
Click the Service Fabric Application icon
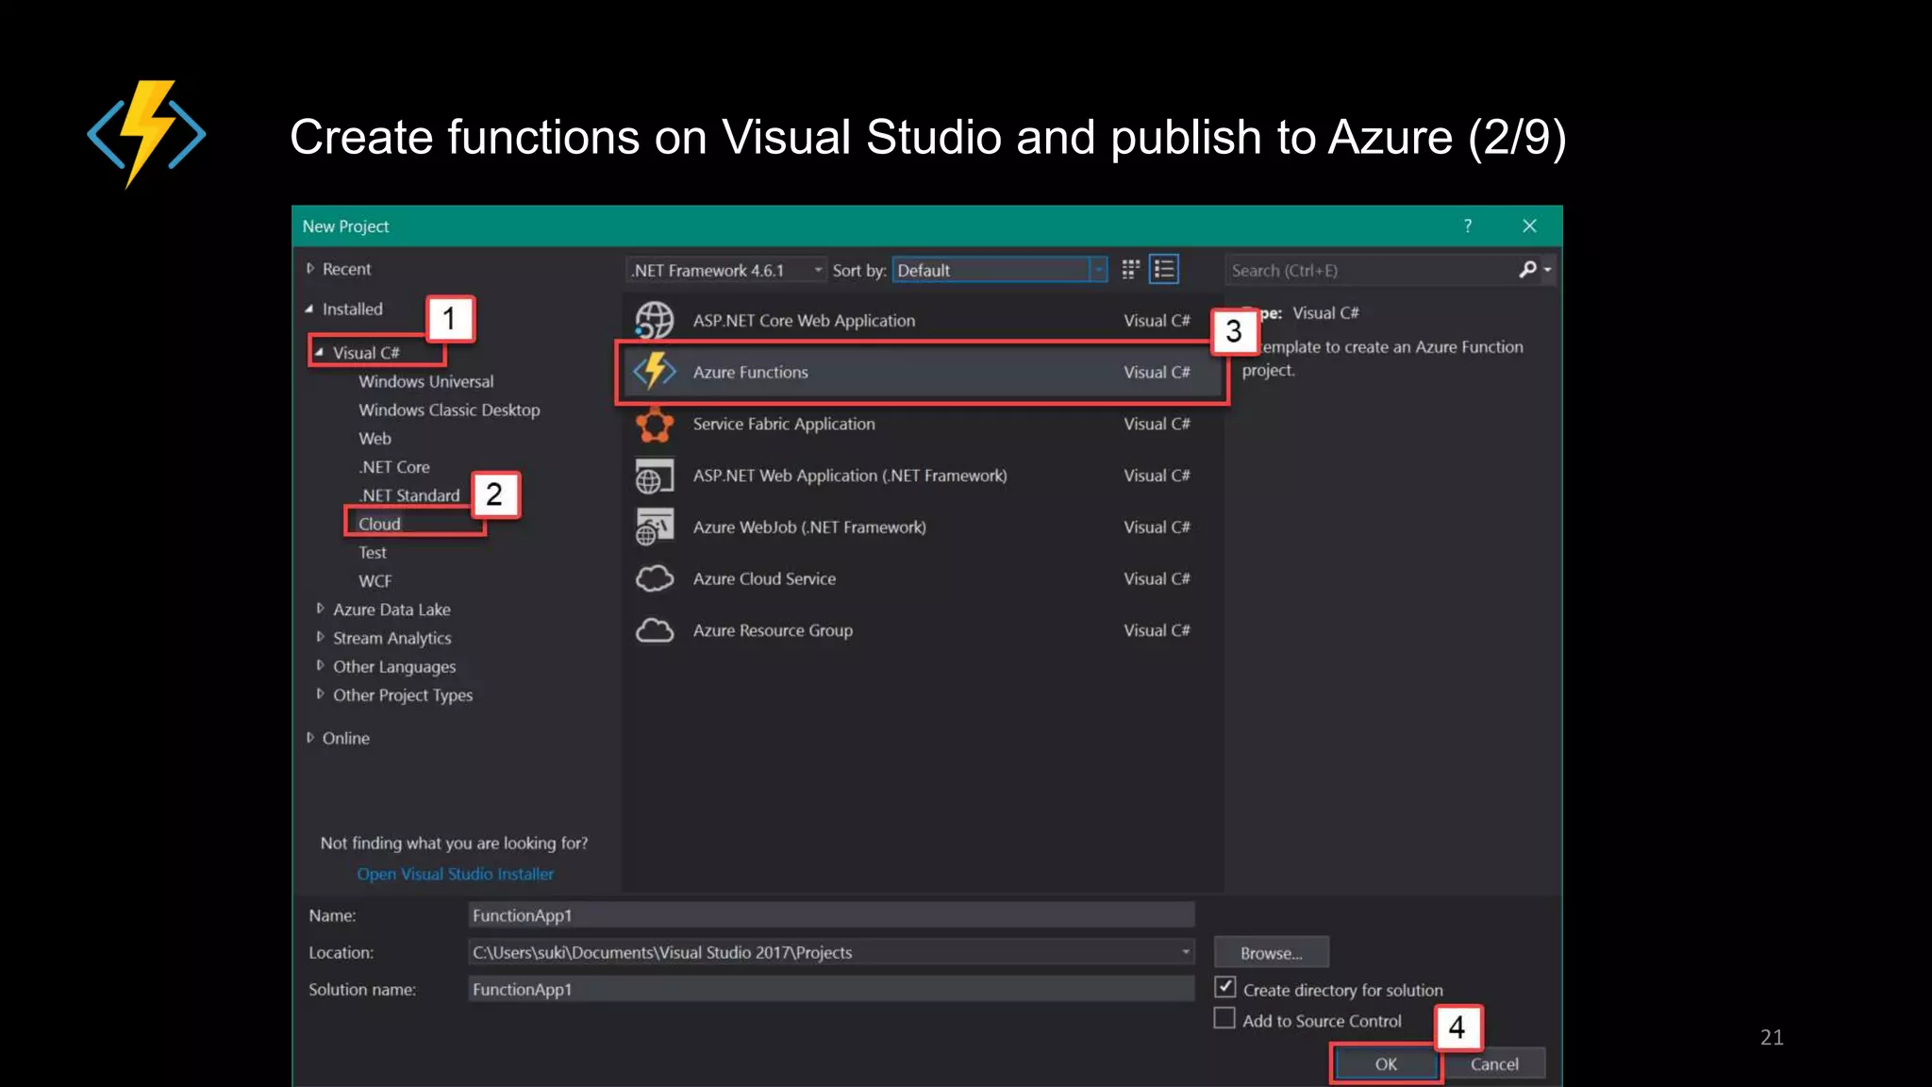(654, 424)
